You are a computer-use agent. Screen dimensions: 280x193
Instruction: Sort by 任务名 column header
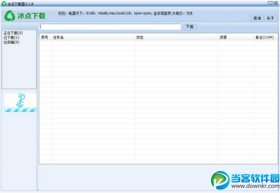93,37
